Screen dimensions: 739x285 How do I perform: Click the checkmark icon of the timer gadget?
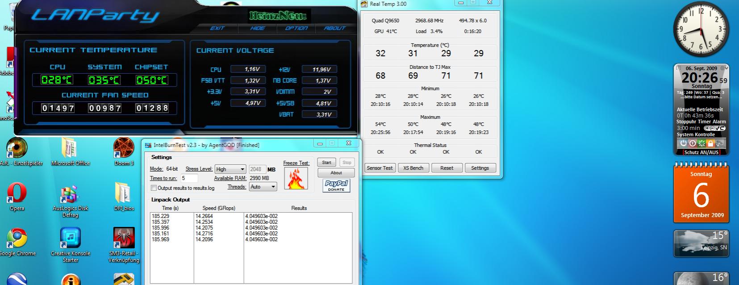tap(717, 128)
